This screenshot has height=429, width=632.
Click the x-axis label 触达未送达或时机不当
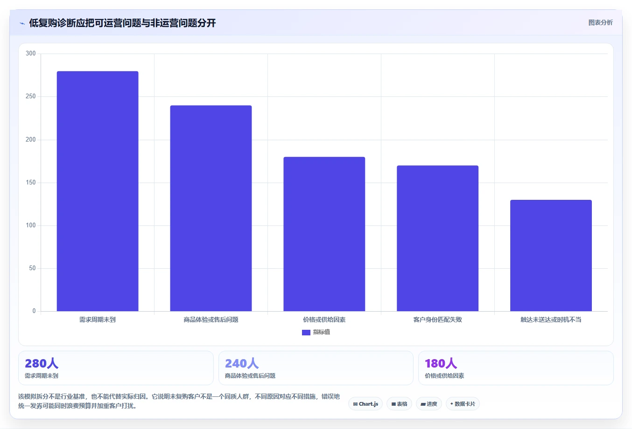(x=551, y=320)
